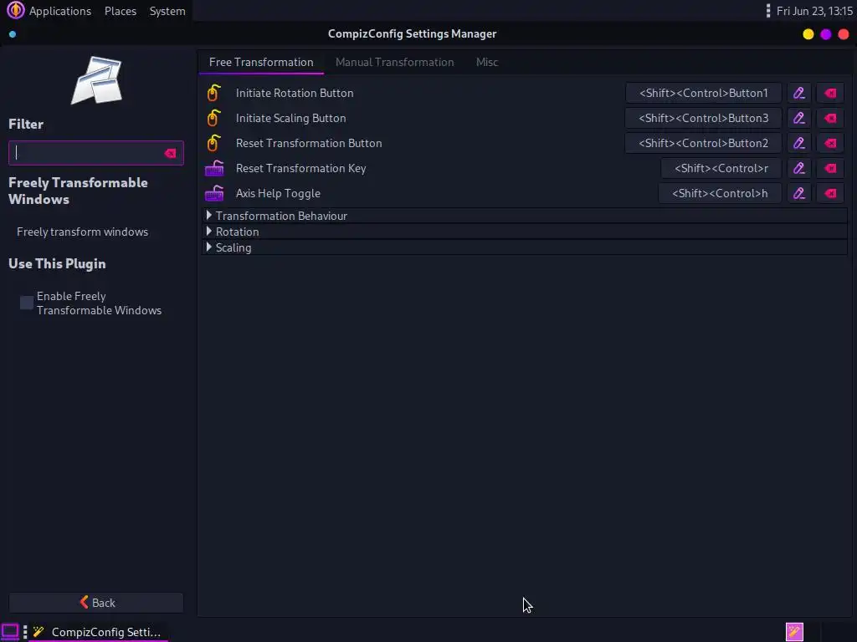Edit the Reset Transformation Key binding with pencil icon

[x=799, y=168]
